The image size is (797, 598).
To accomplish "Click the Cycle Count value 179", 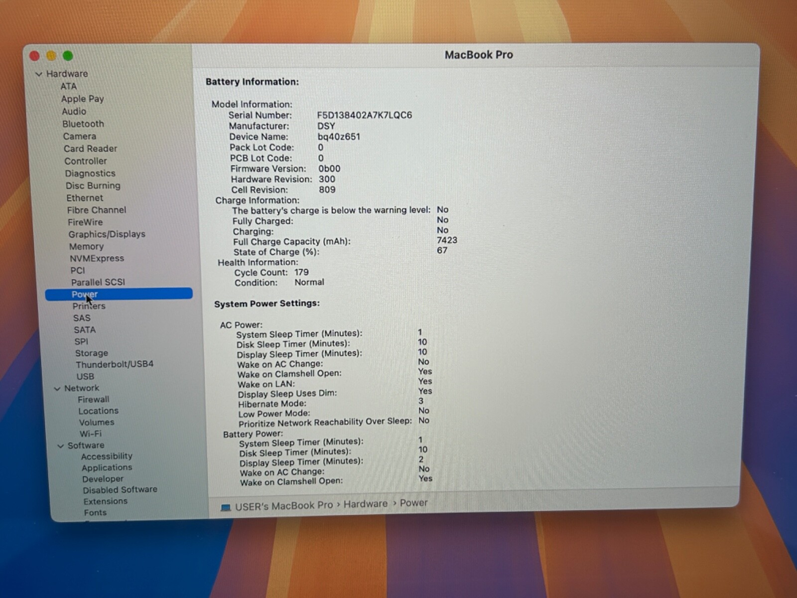I will (x=301, y=272).
